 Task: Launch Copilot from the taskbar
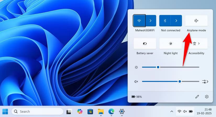click(80, 112)
